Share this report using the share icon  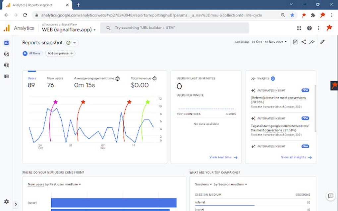click(x=304, y=42)
